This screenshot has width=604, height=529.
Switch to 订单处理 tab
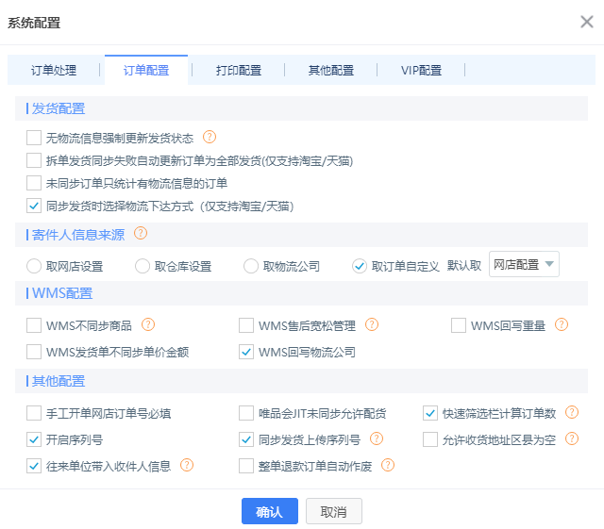tap(54, 70)
